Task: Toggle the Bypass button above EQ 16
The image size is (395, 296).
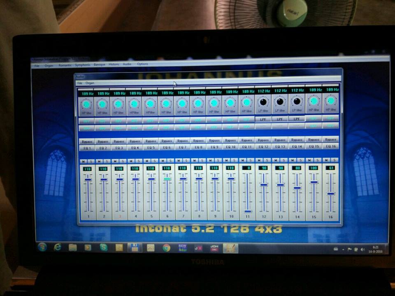Action: click(x=330, y=139)
